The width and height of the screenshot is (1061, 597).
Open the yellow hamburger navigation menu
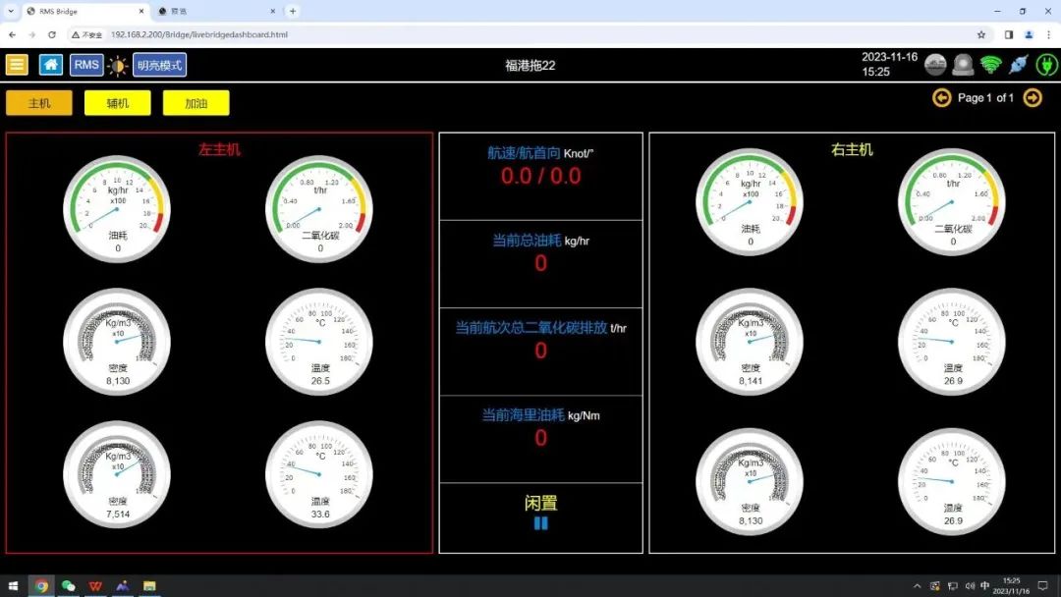(x=17, y=64)
